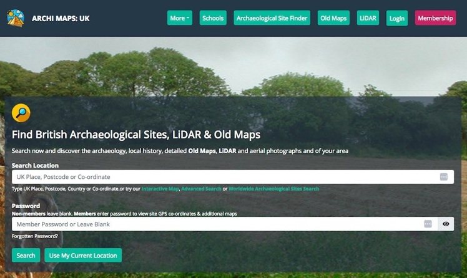Click the ARCHI Maps logo icon
The width and height of the screenshot is (467, 278).
[x=15, y=18]
